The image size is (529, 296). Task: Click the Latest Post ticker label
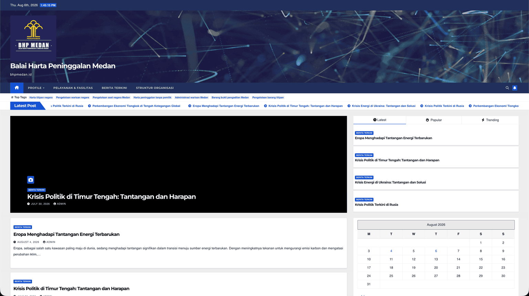coord(25,106)
